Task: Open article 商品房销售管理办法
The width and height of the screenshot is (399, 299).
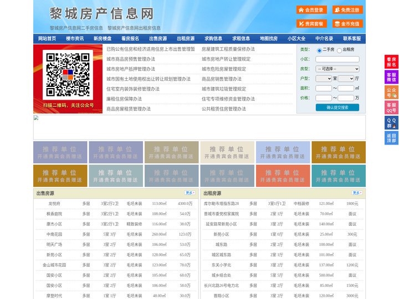Action: (x=222, y=79)
